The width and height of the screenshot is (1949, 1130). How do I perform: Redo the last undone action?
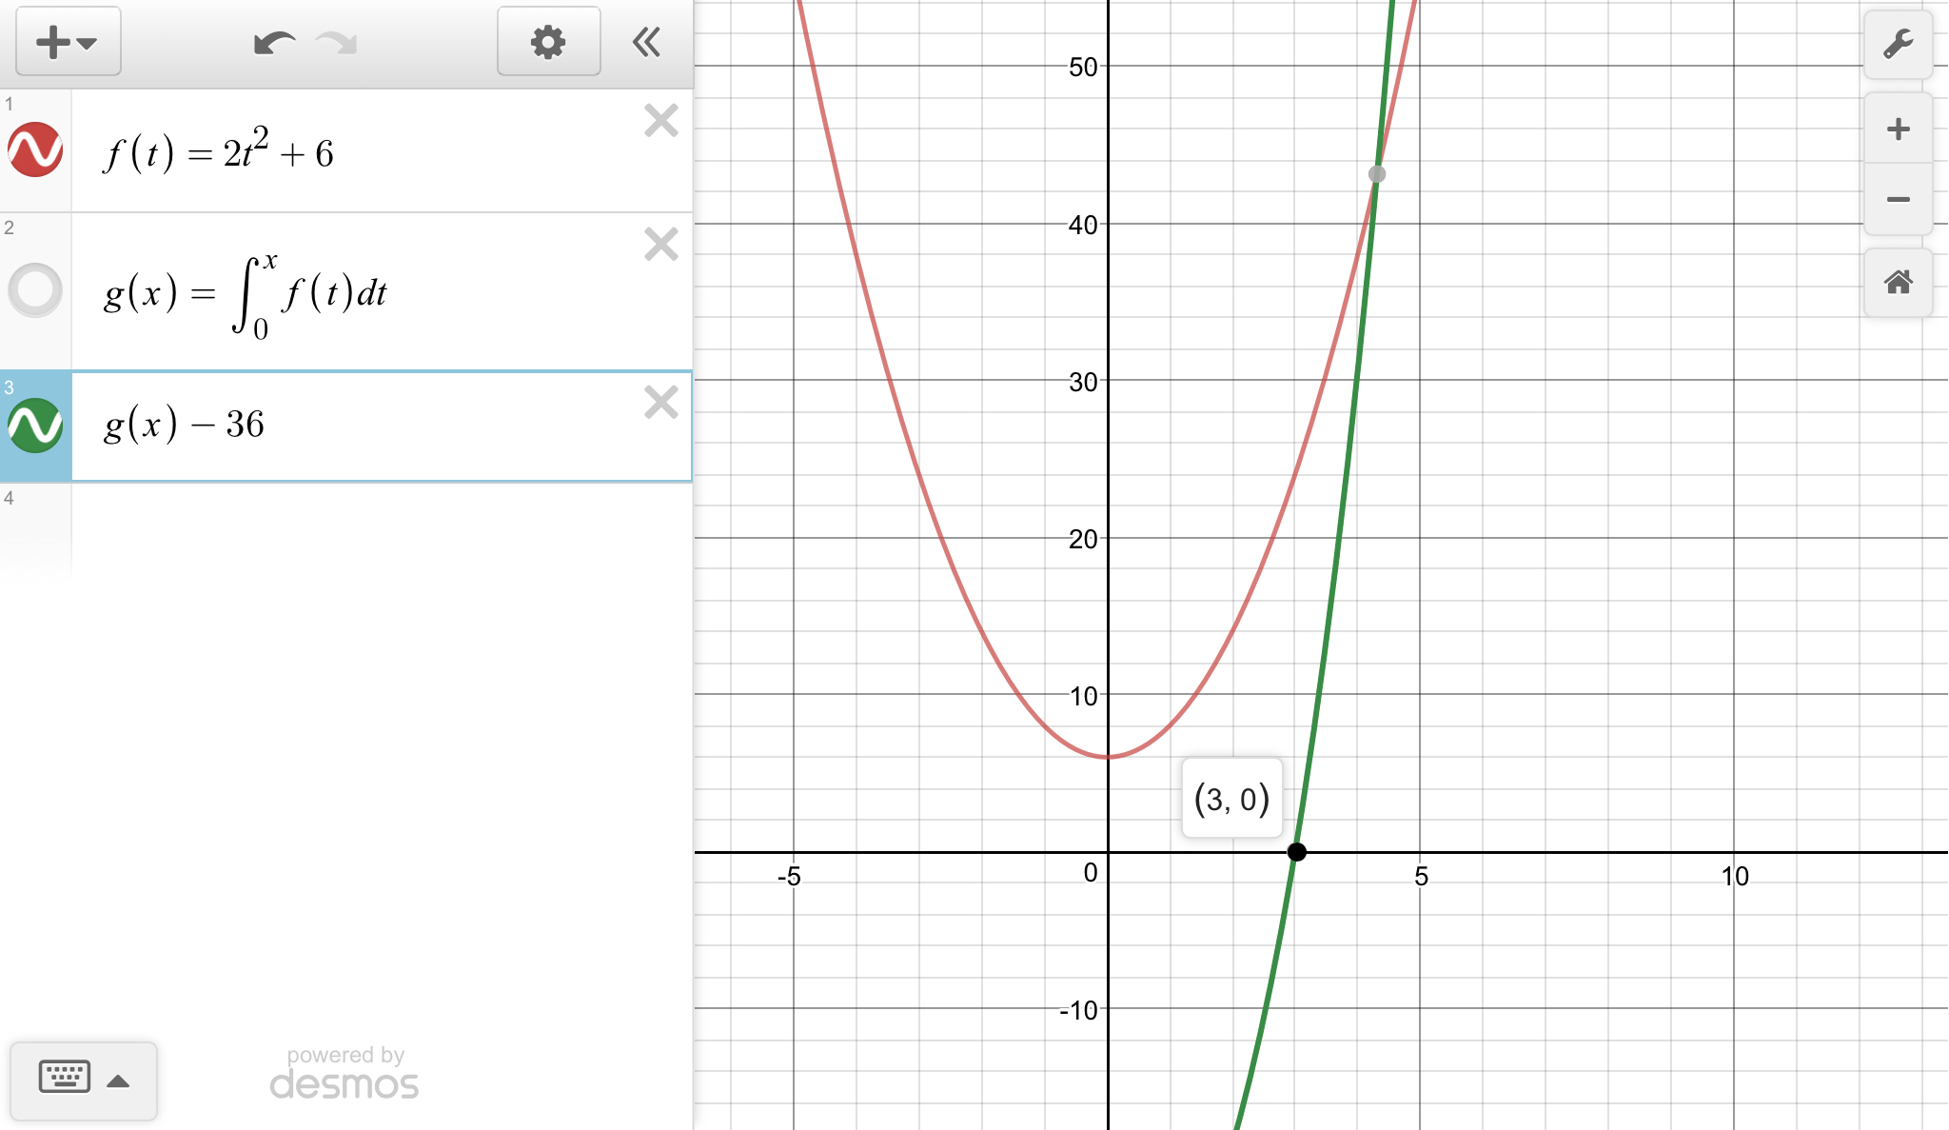point(337,43)
